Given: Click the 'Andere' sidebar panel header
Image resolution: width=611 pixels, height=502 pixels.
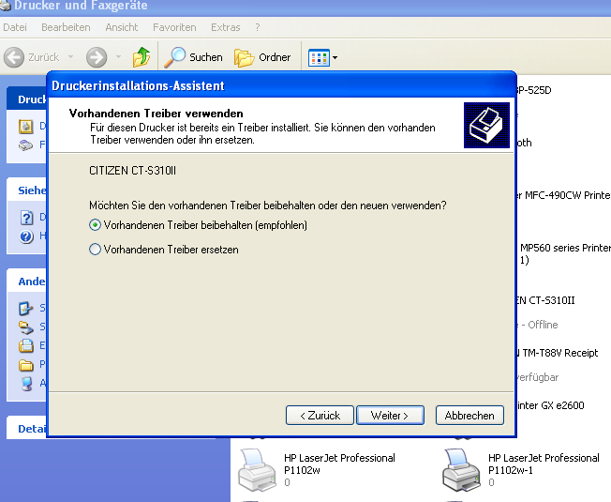Looking at the screenshot, I should click(26, 281).
